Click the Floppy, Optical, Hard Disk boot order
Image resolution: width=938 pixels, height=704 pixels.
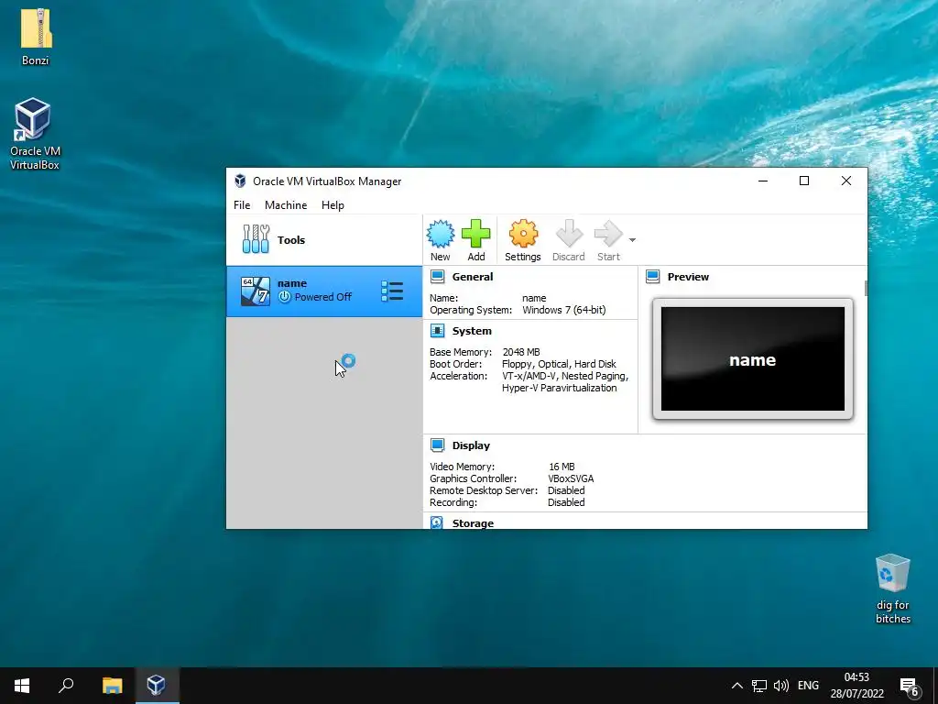(x=559, y=364)
